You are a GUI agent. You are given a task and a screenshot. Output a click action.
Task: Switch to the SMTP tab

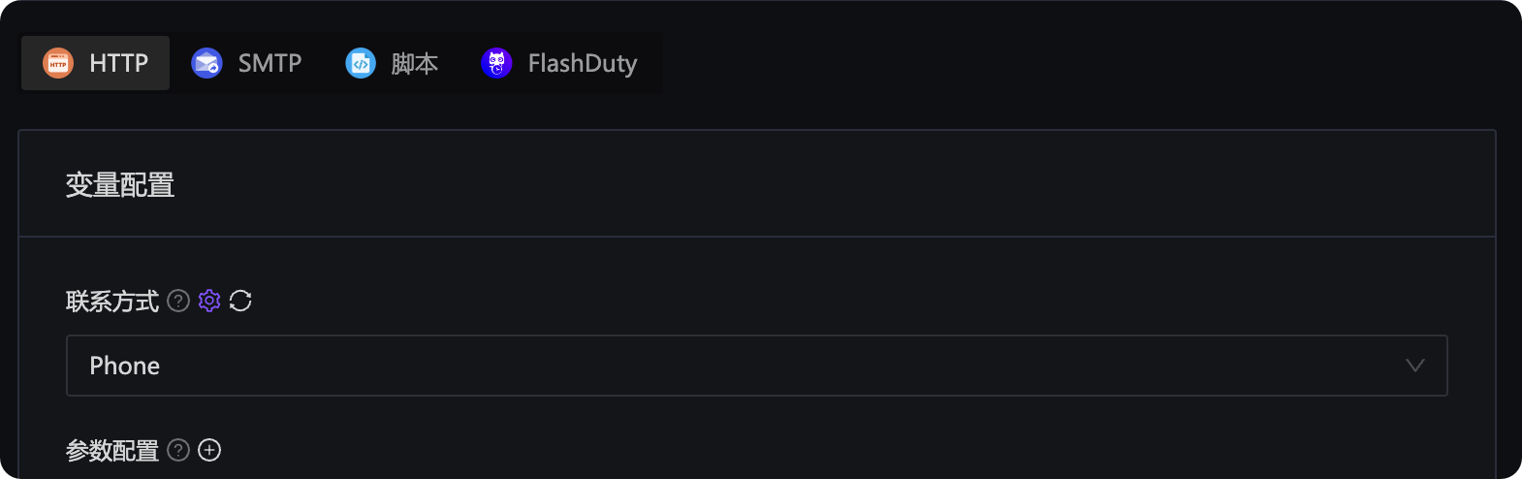tap(270, 63)
